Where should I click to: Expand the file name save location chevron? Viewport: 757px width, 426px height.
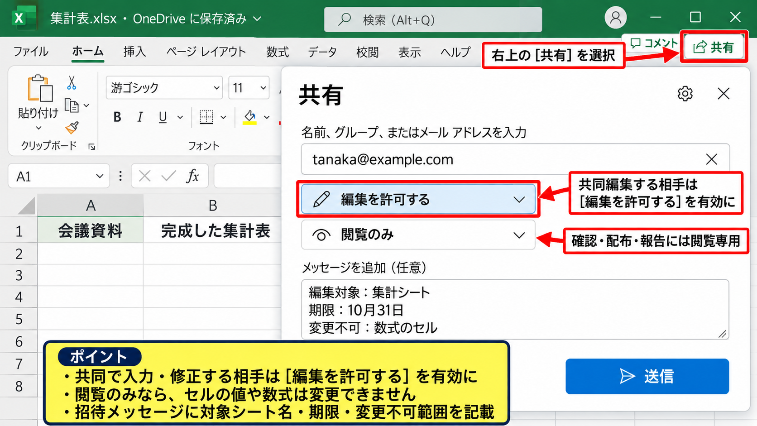(x=257, y=19)
